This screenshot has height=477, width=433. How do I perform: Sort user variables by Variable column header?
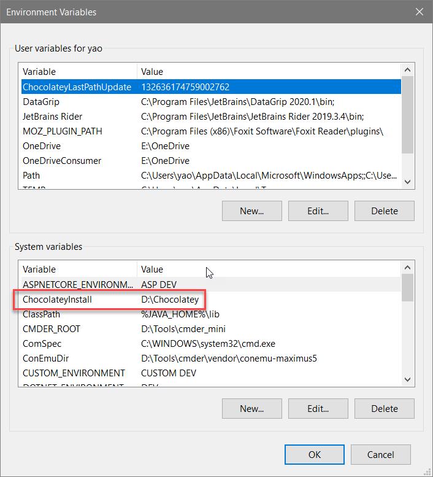coord(77,72)
